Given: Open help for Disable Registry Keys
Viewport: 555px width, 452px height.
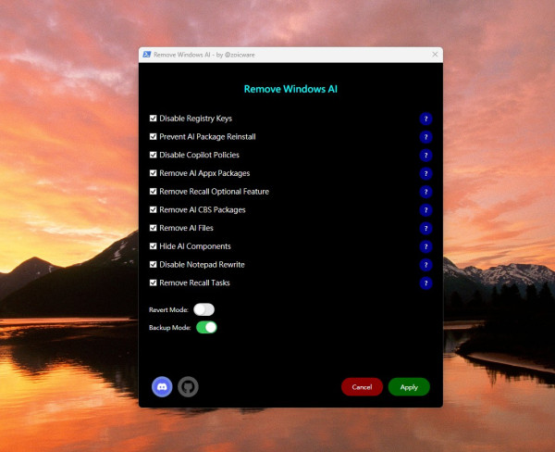Looking at the screenshot, I should (425, 119).
